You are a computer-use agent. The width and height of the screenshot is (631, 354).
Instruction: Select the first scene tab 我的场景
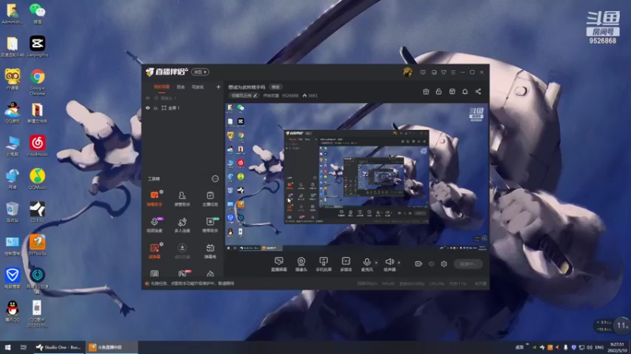(162, 87)
